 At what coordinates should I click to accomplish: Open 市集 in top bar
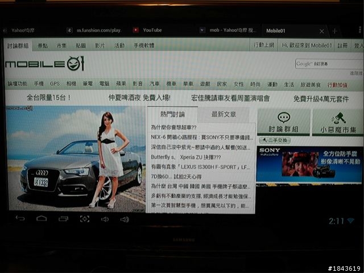click(x=61, y=45)
